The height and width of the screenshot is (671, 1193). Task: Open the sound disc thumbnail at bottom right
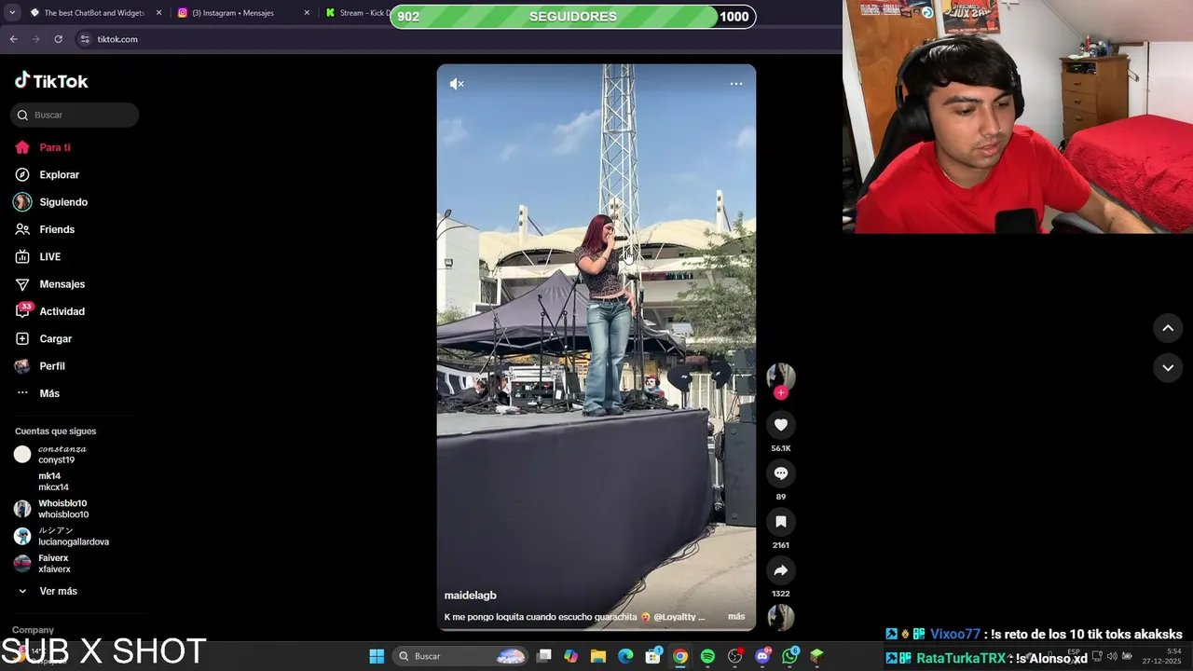pyautogui.click(x=781, y=617)
